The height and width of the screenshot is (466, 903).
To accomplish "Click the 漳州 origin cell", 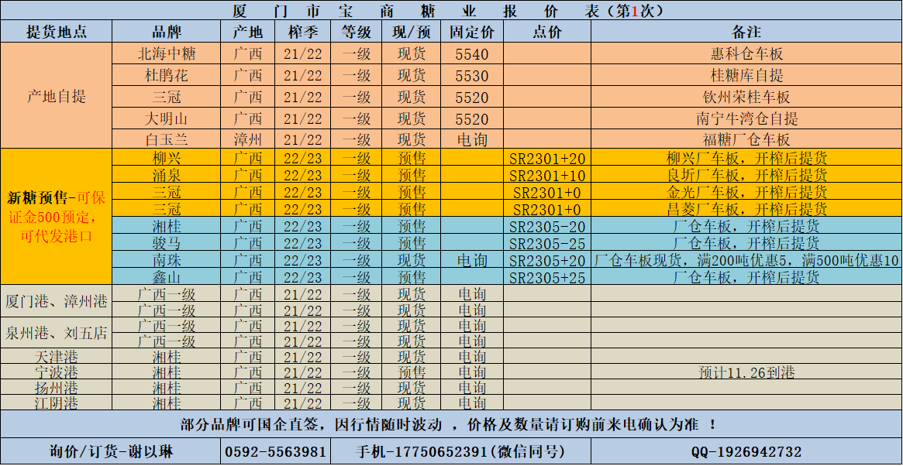I will pos(248,140).
